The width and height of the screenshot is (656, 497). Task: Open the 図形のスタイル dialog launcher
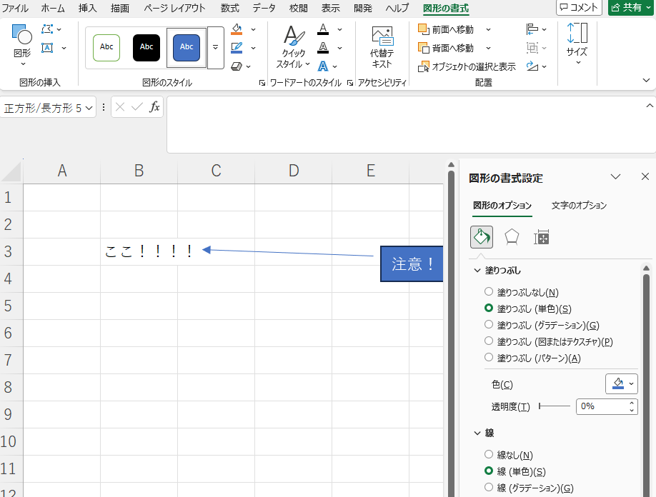pos(262,83)
